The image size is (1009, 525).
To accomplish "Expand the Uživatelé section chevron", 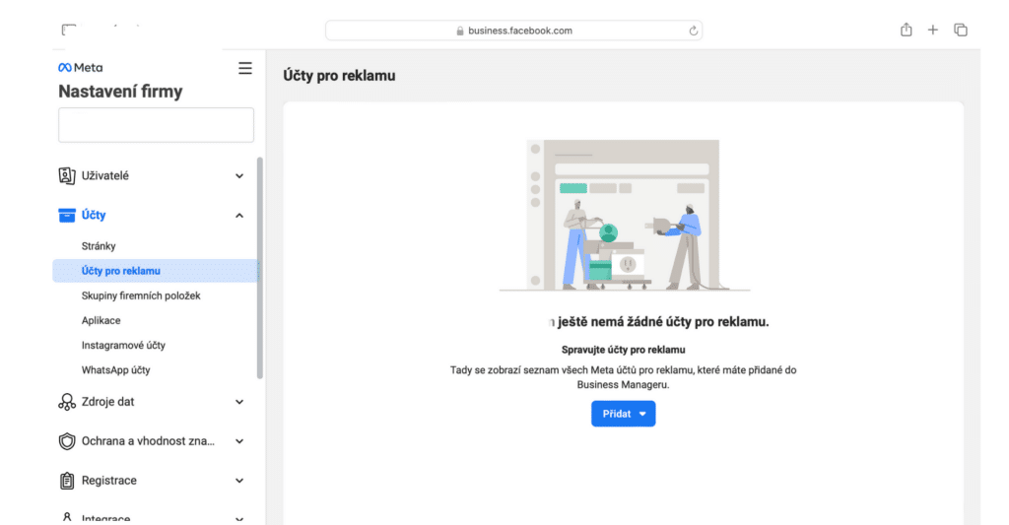I will click(x=239, y=175).
